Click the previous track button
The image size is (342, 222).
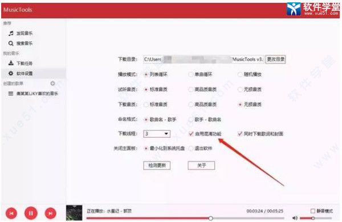tap(11, 213)
